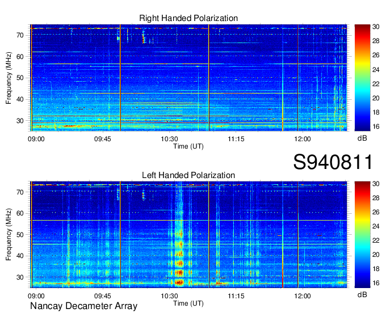386x313 pixels.
Task: Click the 24 dB value on Right Handed color bar
Action: [x=376, y=70]
